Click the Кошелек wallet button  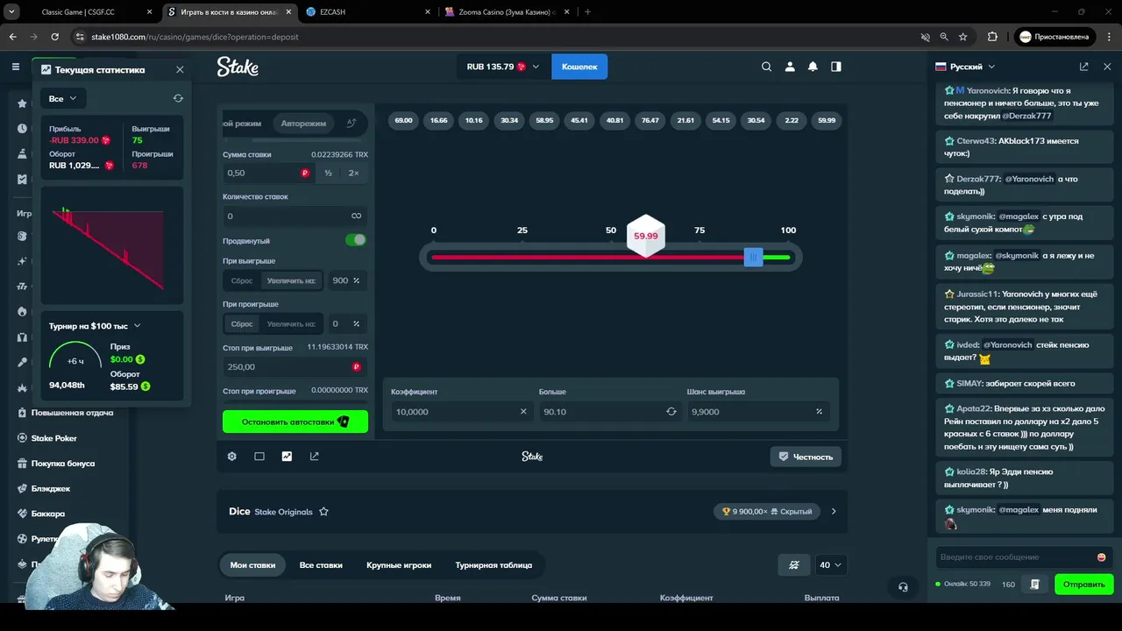point(579,67)
